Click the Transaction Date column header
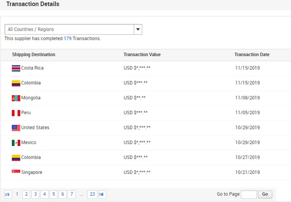The width and height of the screenshot is (291, 202). click(x=252, y=54)
